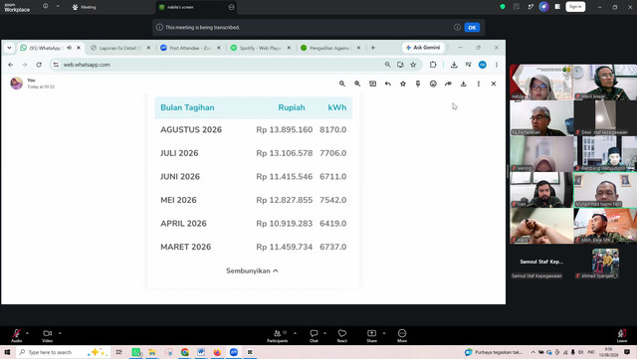The image size is (637, 359).
Task: Open the Chrome profile avatar
Action: 482,65
